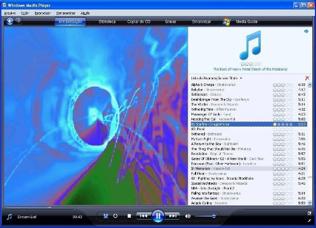Select Spatial Architects - Demons & Wizards
The image size is (316, 228).
coord(249,183)
